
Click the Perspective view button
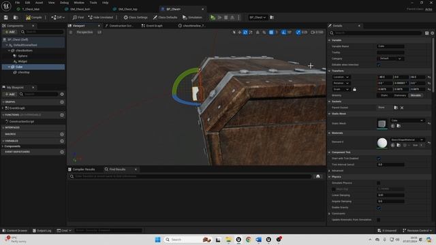coord(84,32)
